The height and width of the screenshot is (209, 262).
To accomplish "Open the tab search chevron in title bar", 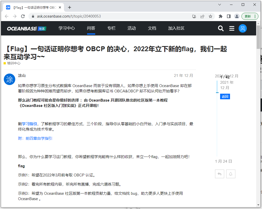I will 220,5.
